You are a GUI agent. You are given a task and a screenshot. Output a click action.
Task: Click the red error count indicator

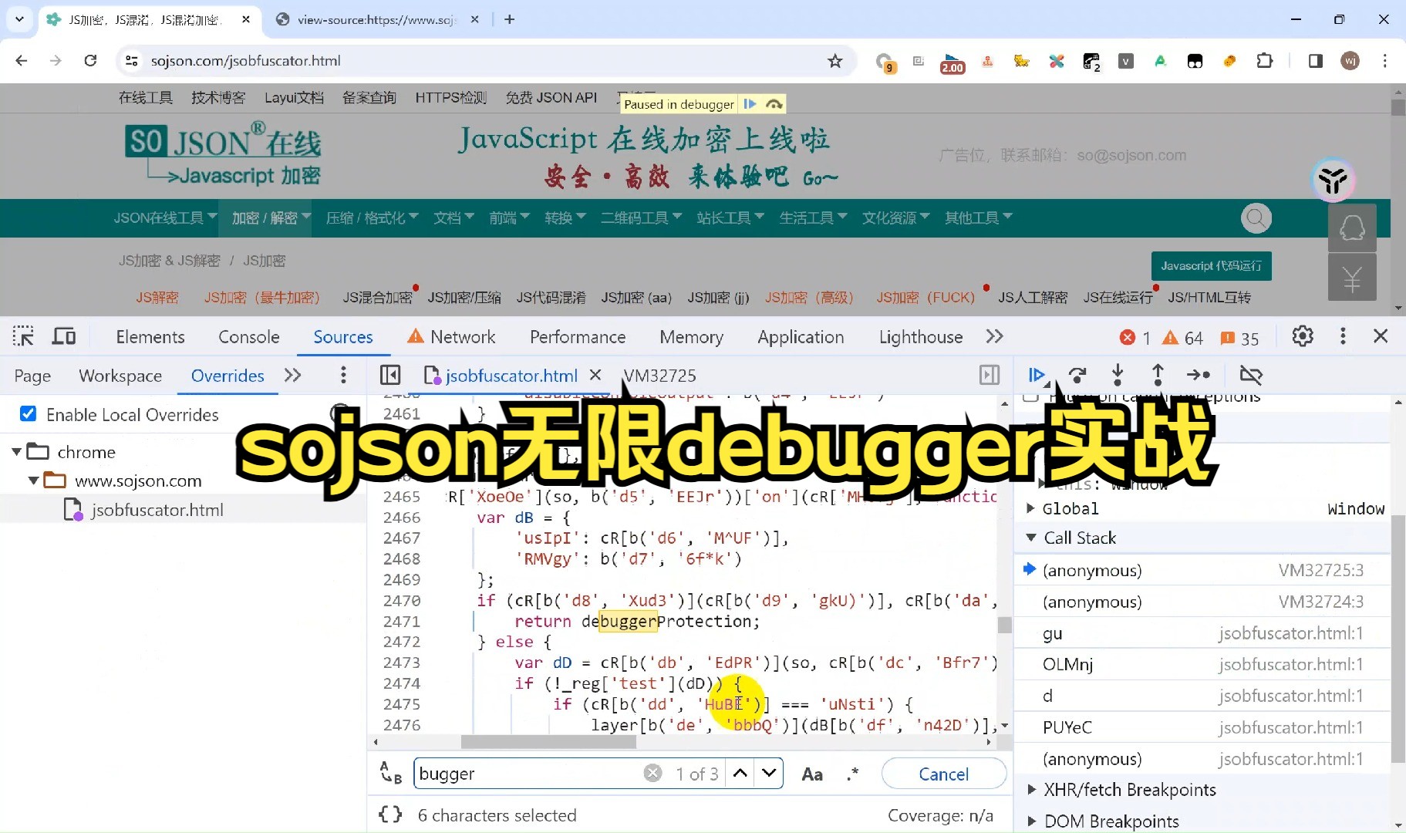click(1135, 338)
